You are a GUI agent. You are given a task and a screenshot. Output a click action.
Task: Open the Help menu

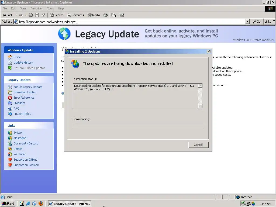pos(61,8)
